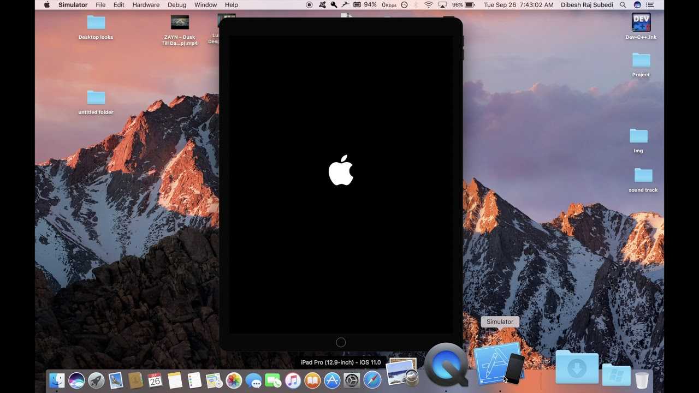Click the 0Kbps network speed indicator

[x=389, y=5]
